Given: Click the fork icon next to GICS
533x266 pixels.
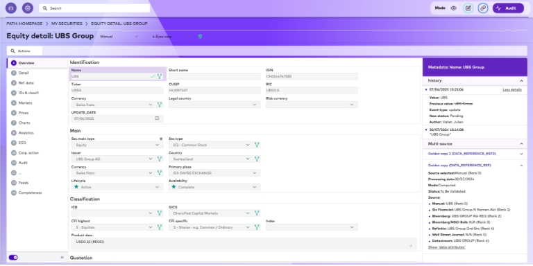Looking at the screenshot, I should pyautogui.click(x=257, y=213).
